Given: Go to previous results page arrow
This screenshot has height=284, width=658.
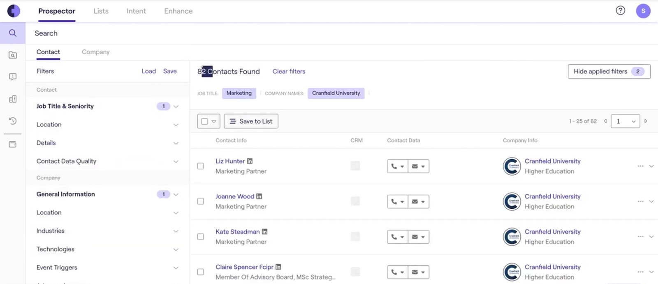Looking at the screenshot, I should tap(605, 121).
